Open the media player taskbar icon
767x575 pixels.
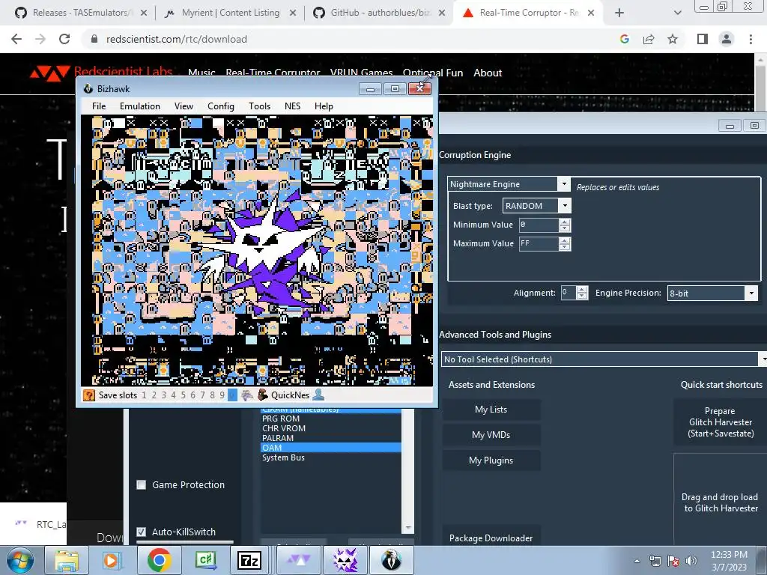pos(111,560)
